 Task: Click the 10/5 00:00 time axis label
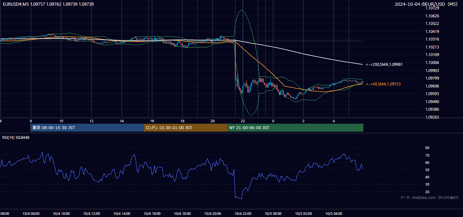(273, 214)
